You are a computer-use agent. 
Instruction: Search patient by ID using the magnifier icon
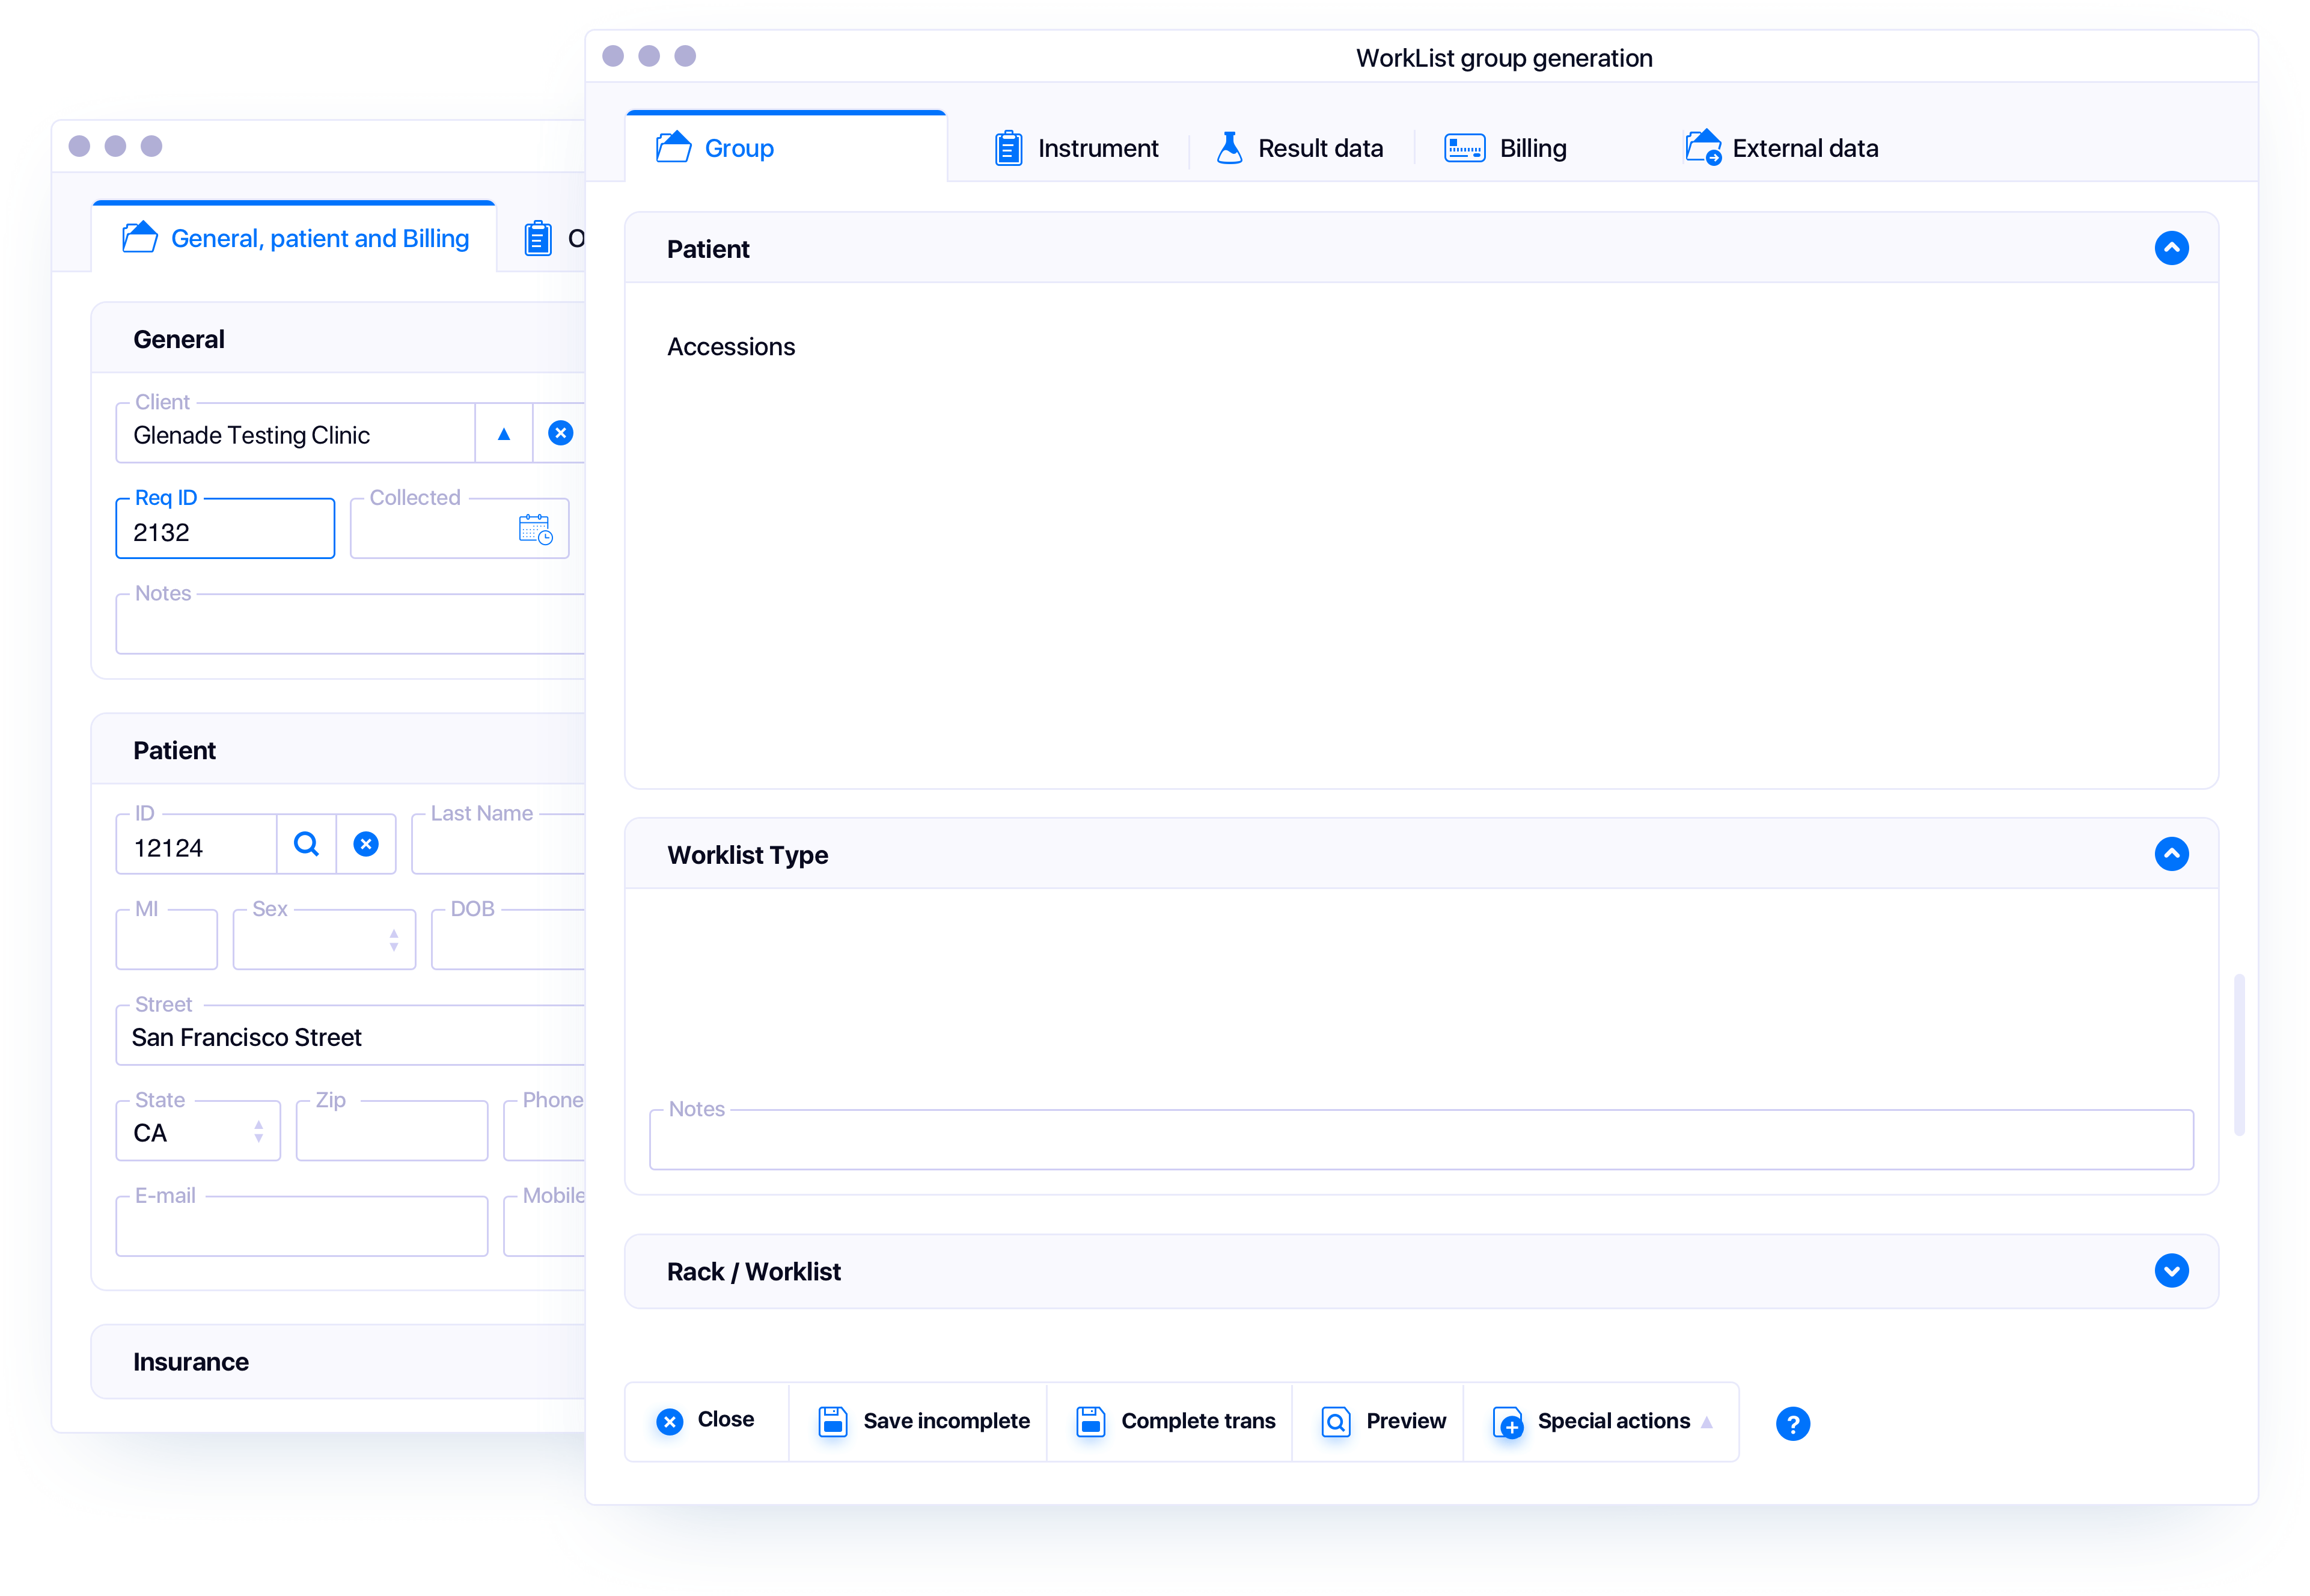click(307, 844)
